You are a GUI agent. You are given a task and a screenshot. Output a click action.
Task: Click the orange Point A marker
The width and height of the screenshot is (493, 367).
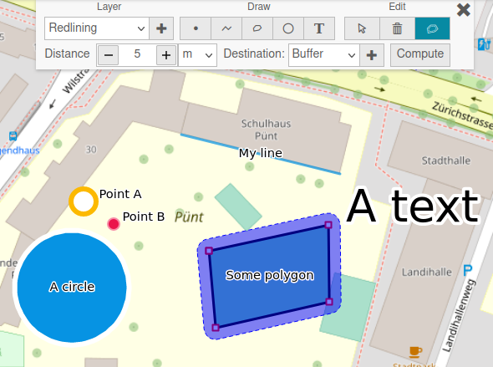tap(84, 201)
